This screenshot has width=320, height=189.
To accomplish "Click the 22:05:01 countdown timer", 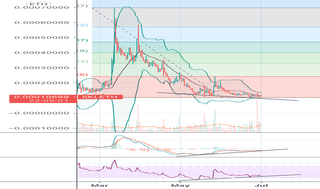I will (x=48, y=101).
